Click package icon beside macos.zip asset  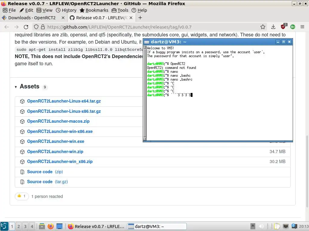[22, 122]
